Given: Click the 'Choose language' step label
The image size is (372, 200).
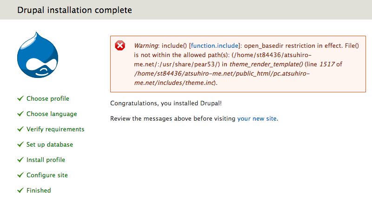Looking at the screenshot, I should [52, 114].
